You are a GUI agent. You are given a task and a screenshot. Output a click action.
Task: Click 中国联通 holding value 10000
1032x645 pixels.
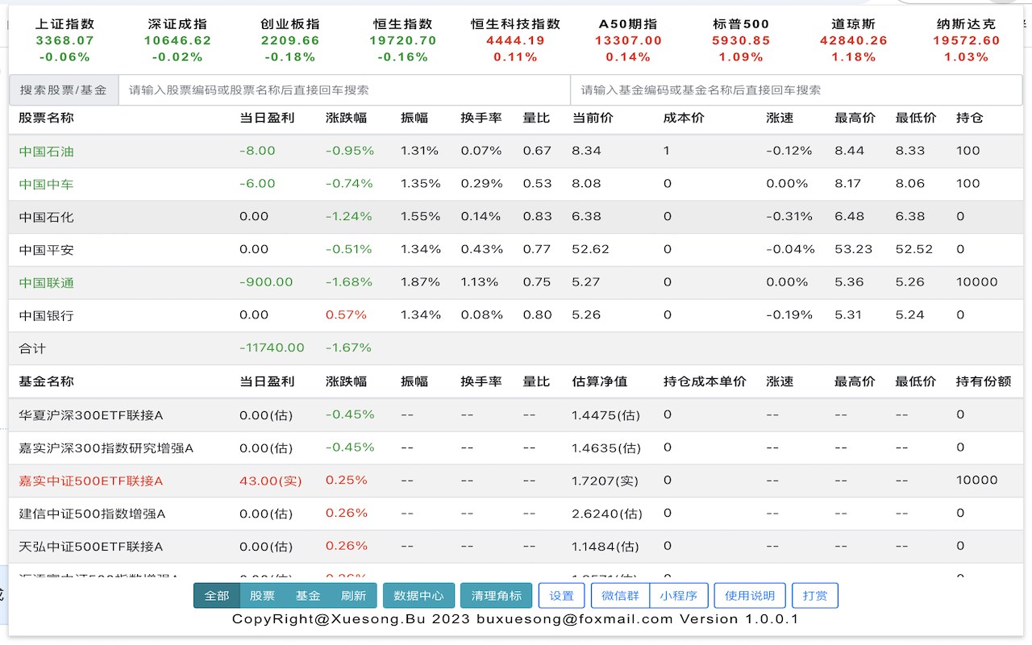coord(977,282)
